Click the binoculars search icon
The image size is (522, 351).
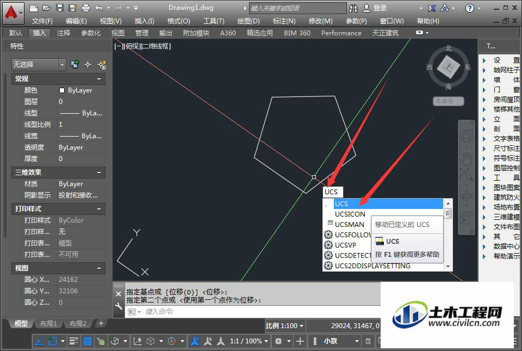click(x=353, y=8)
